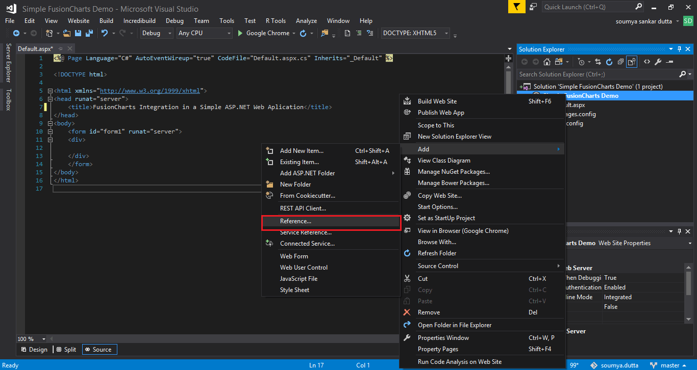Open the Incredibuild menu
Screen dimensions: 697x370
(x=139, y=21)
